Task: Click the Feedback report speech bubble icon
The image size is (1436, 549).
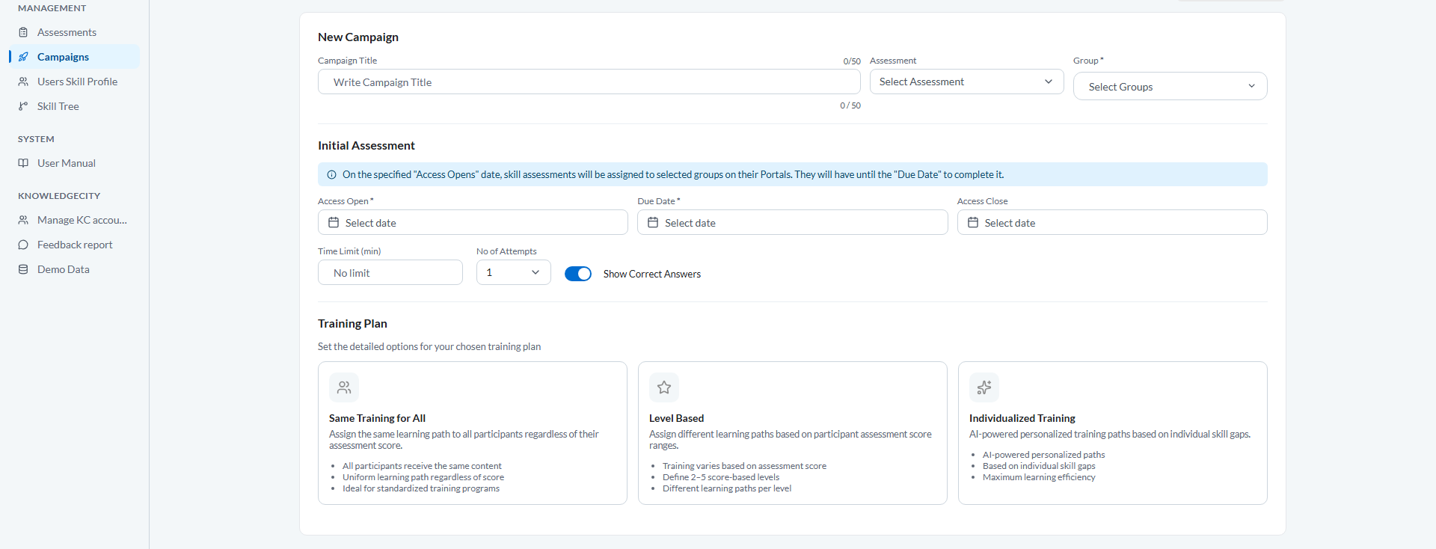Action: [x=23, y=245]
